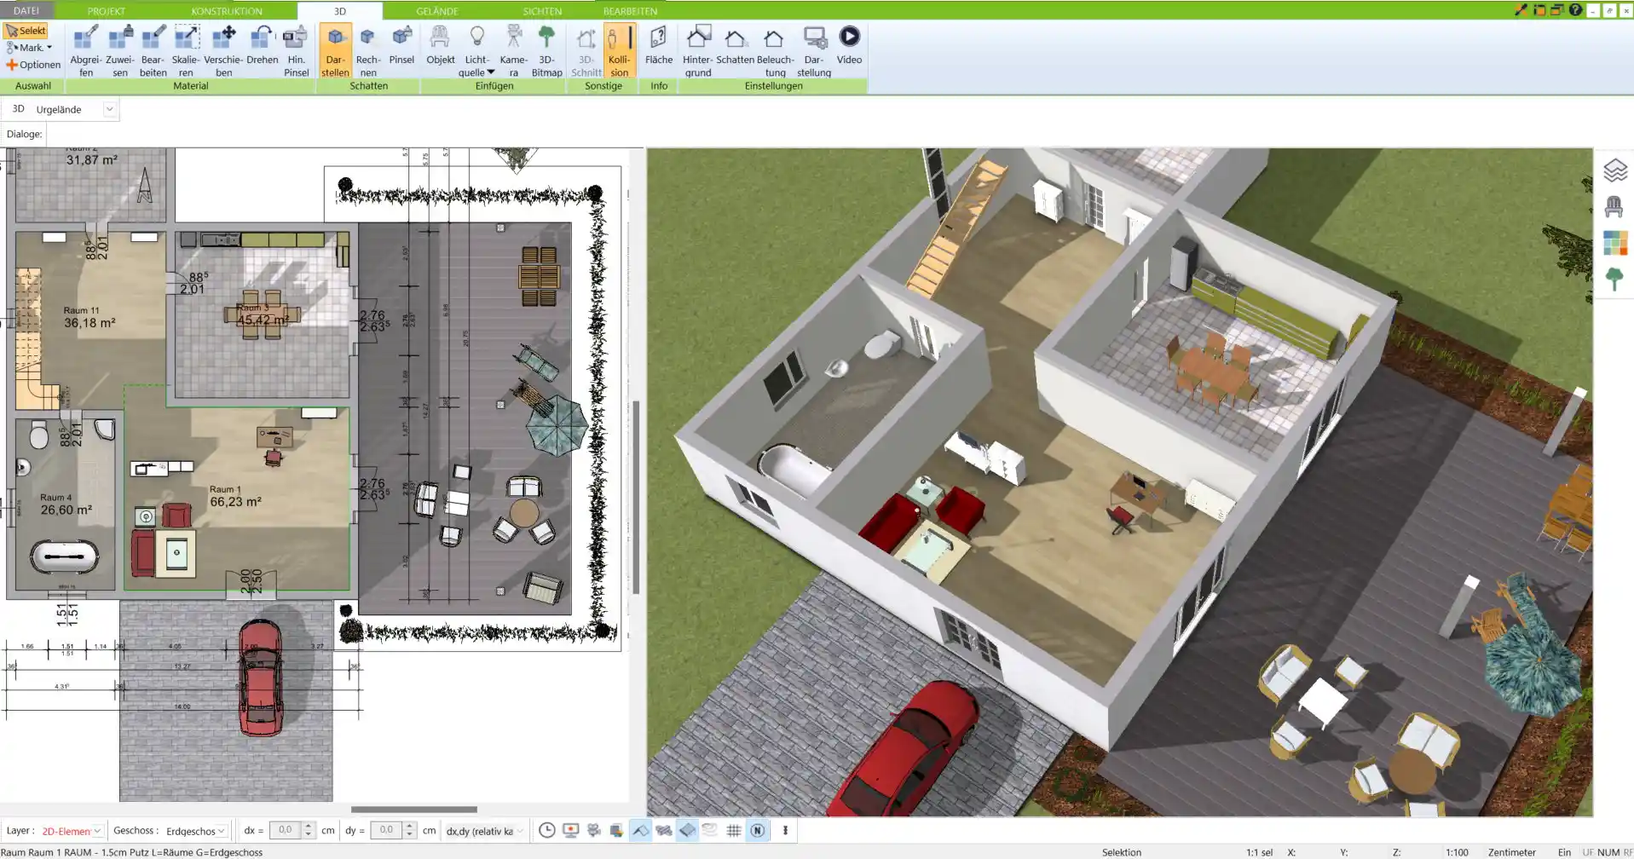
Task: Toggle Darstellen shadows display
Action: 335,51
